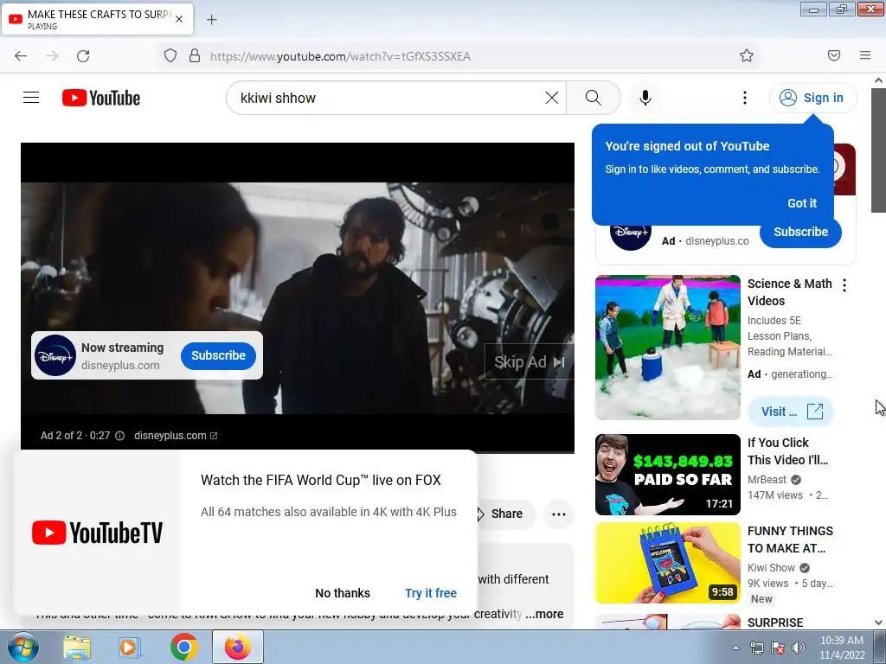The image size is (886, 664).
Task: Open the taskbar clock and date
Action: click(842, 648)
